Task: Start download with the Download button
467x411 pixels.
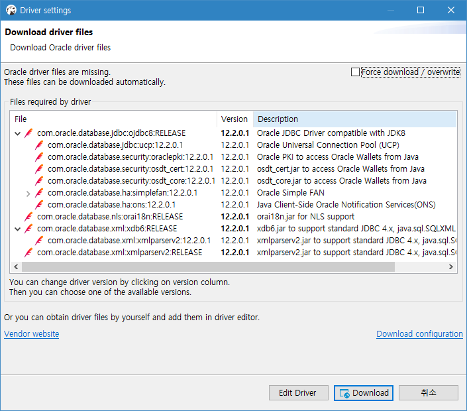Action: point(364,393)
